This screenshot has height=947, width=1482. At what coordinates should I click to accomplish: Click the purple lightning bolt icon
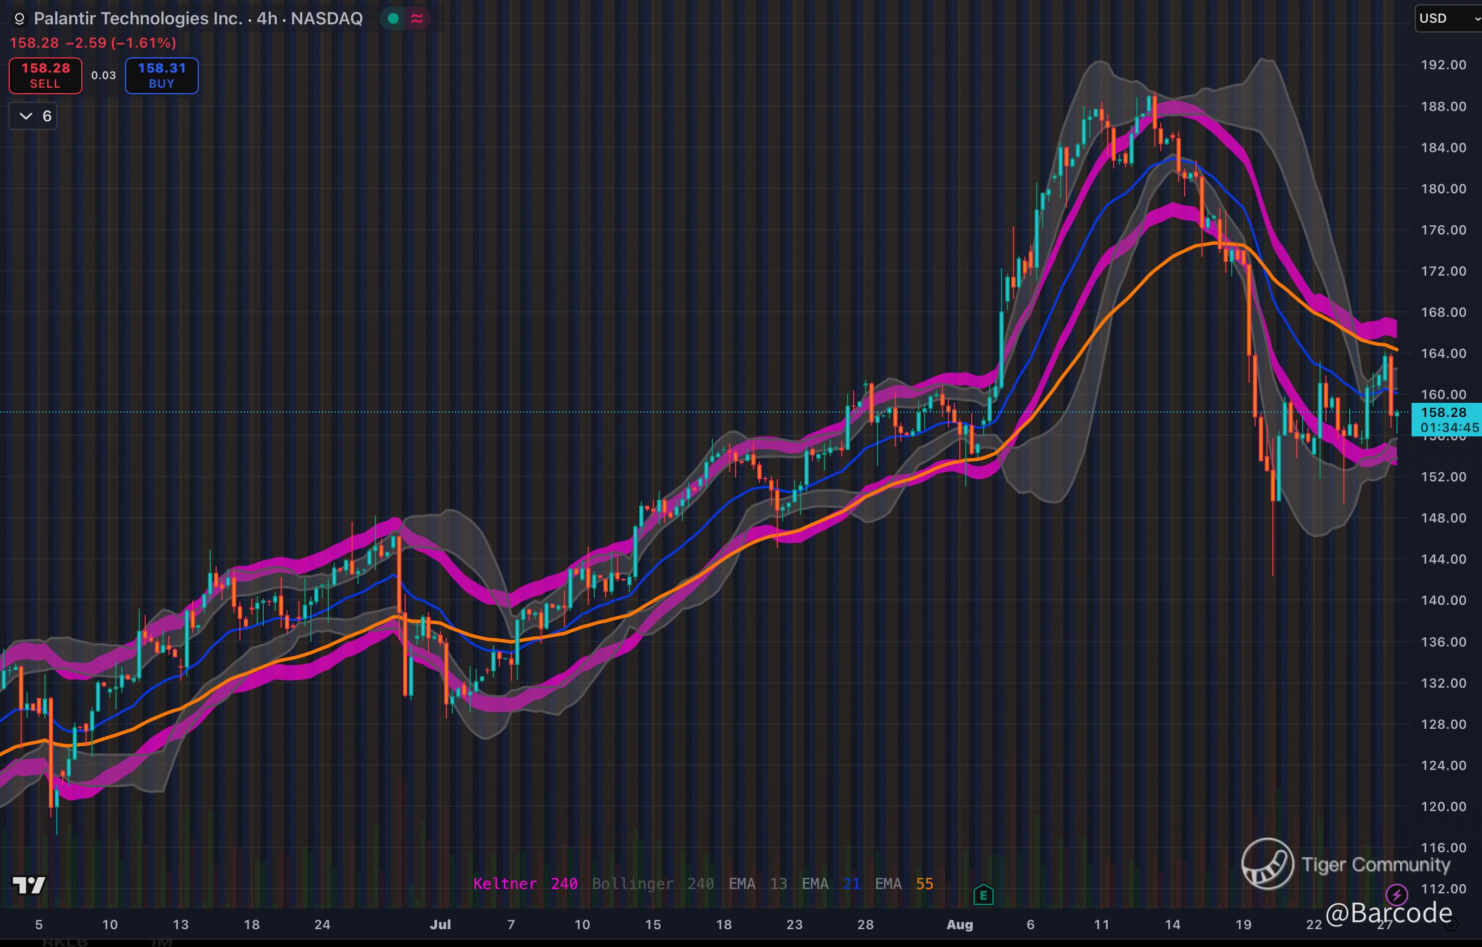point(1396,894)
